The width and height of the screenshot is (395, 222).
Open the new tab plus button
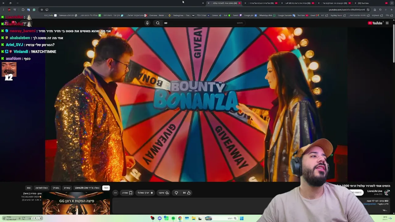pyautogui.click(x=203, y=3)
